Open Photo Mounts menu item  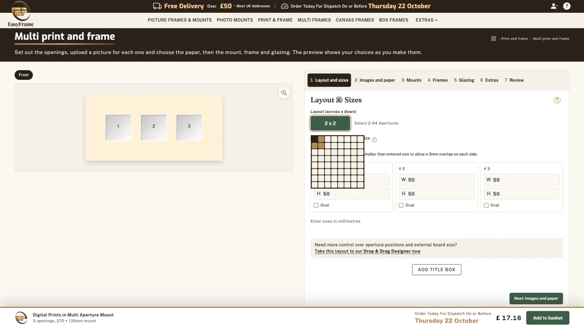click(x=235, y=20)
